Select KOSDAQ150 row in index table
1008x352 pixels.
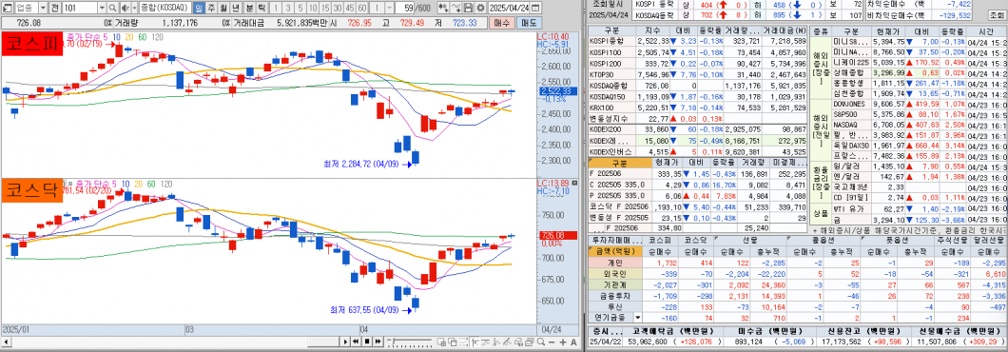pos(697,96)
